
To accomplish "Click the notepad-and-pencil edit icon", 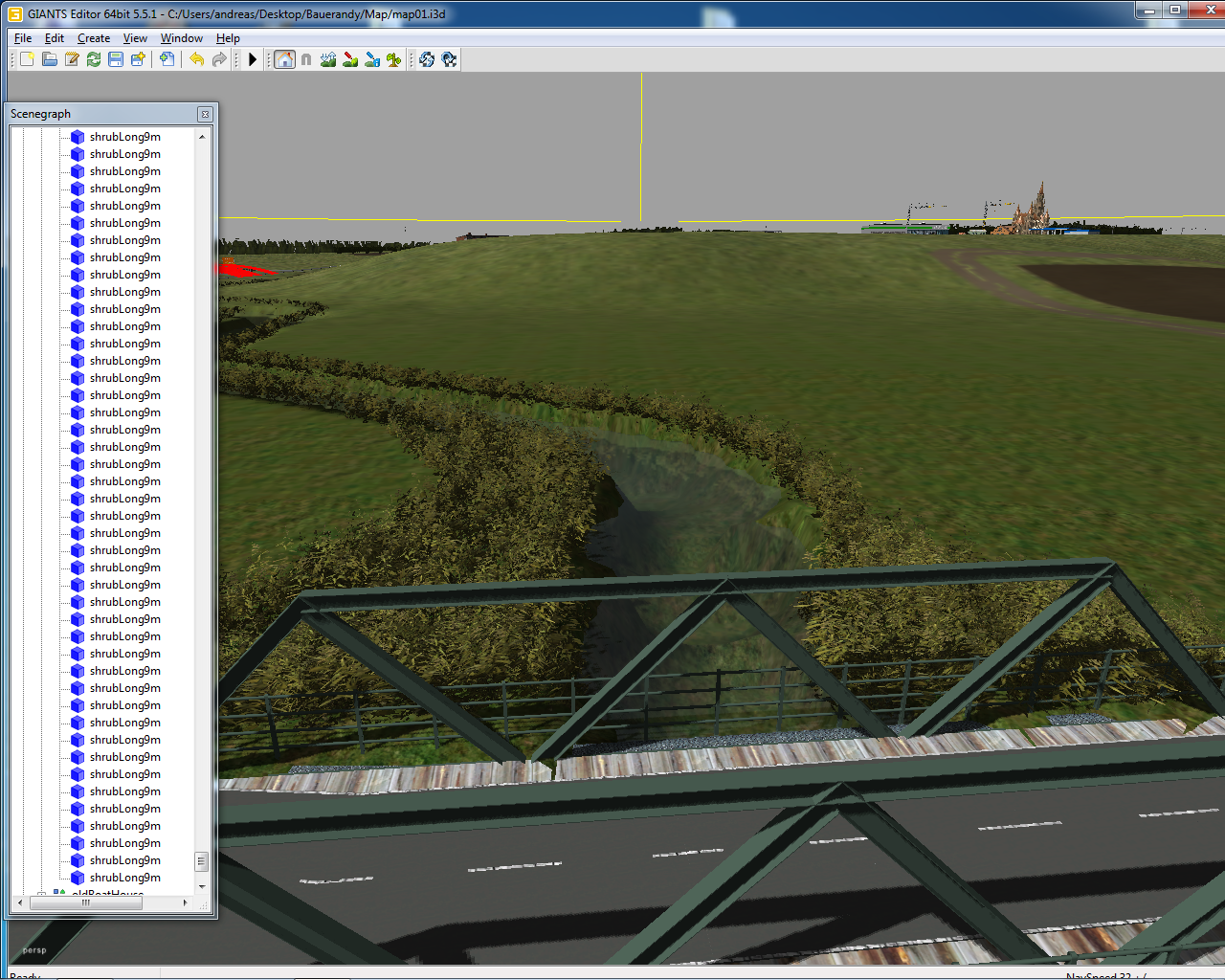I will [72, 59].
